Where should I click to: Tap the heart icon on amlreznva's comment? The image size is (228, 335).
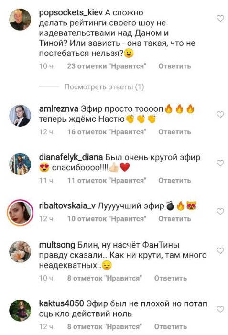(220, 115)
